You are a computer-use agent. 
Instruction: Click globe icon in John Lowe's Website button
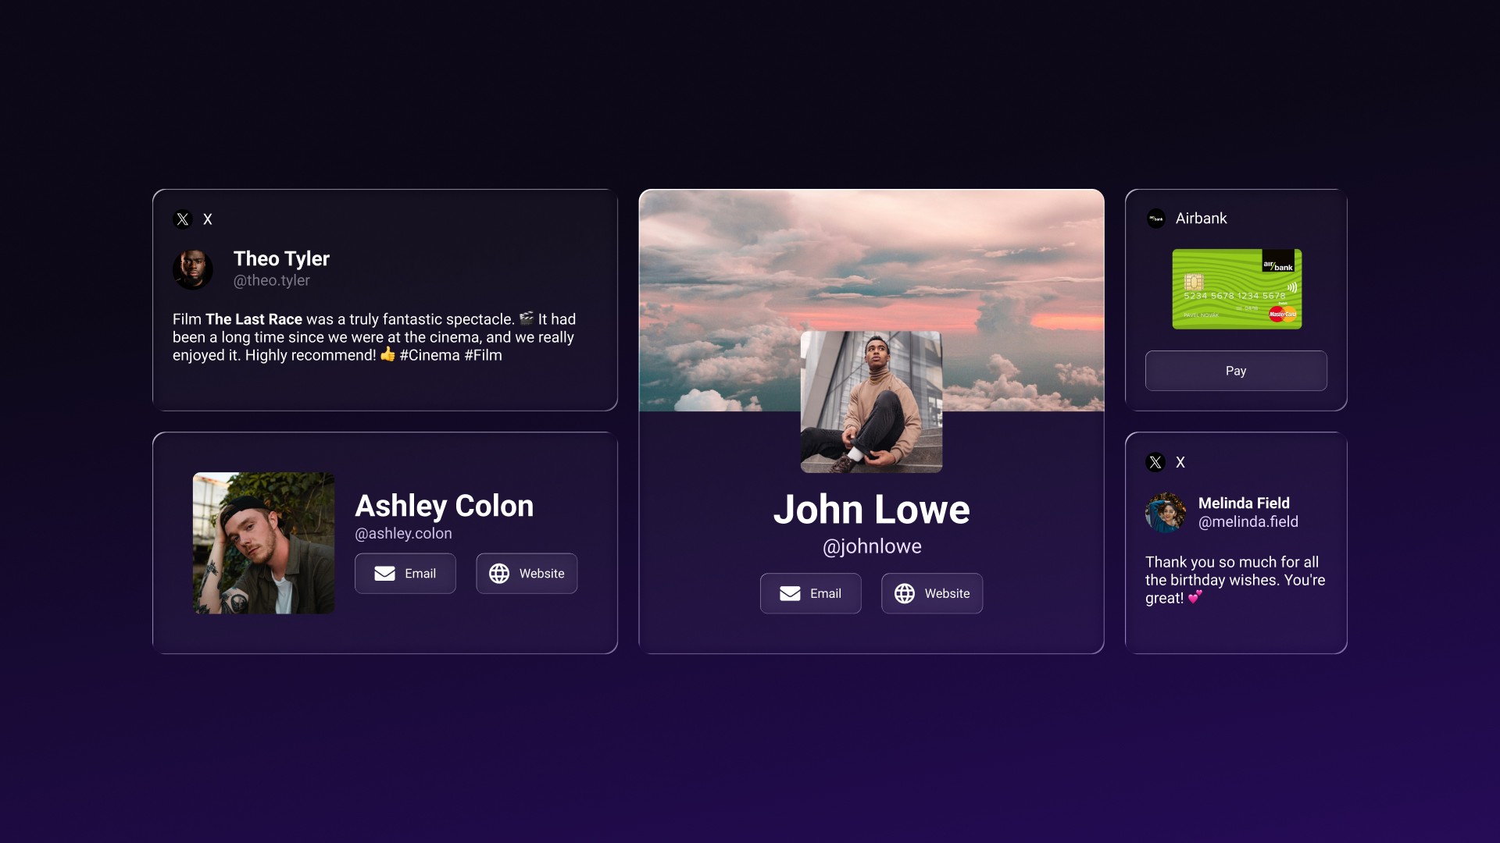pyautogui.click(x=905, y=594)
